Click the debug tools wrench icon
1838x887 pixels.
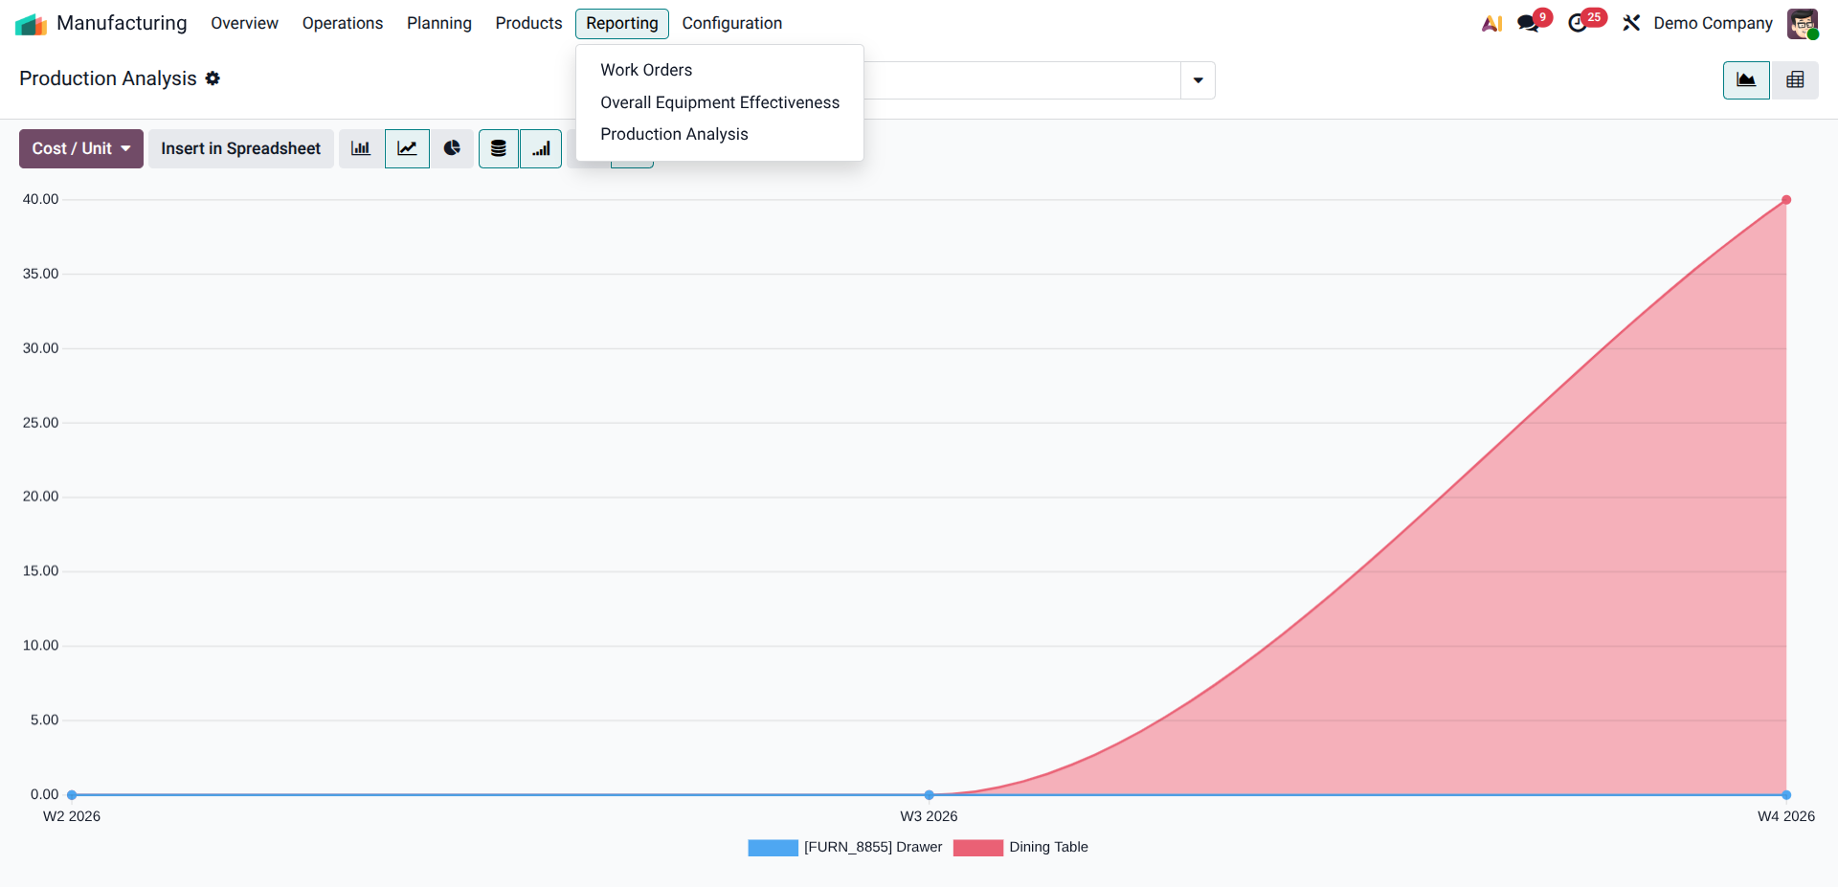(x=1631, y=23)
